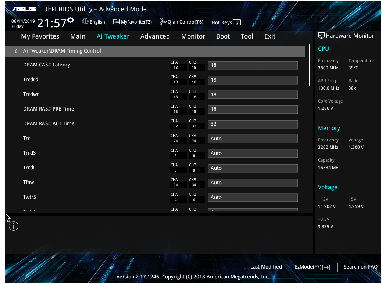Open the Monitor tab
382x284 pixels.
pos(193,36)
